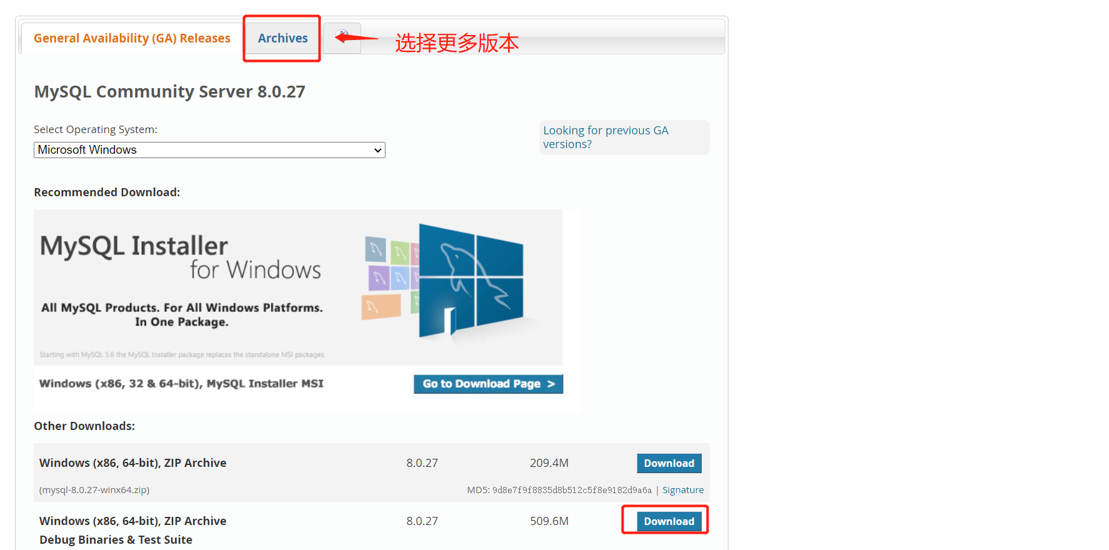Viewport: 1109px width, 550px height.
Task: Click the 209.4M file size value
Action: coord(549,463)
